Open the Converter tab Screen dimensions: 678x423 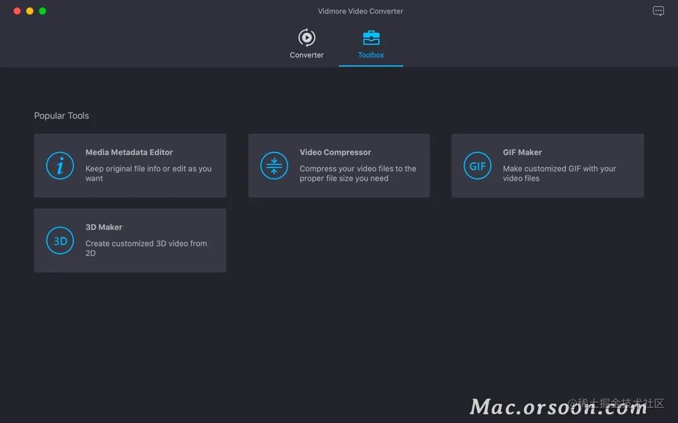[306, 45]
